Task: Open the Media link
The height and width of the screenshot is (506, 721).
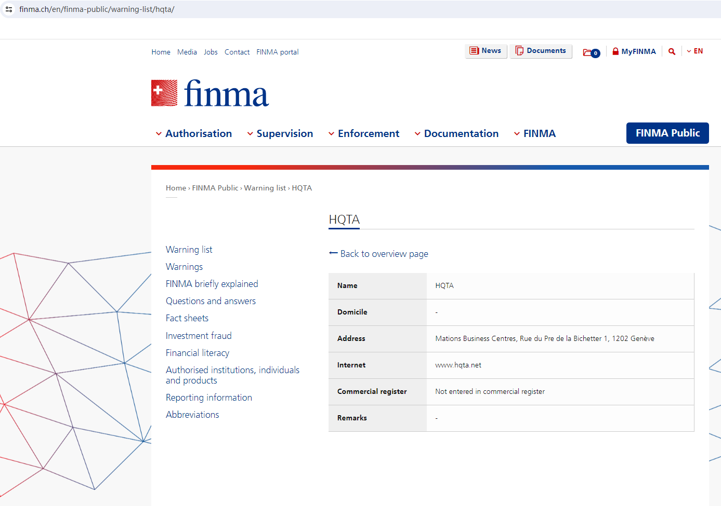Action: click(x=187, y=52)
